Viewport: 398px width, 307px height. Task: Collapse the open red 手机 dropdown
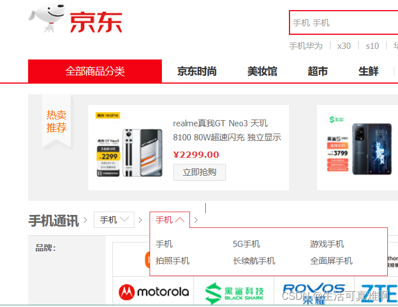170,220
